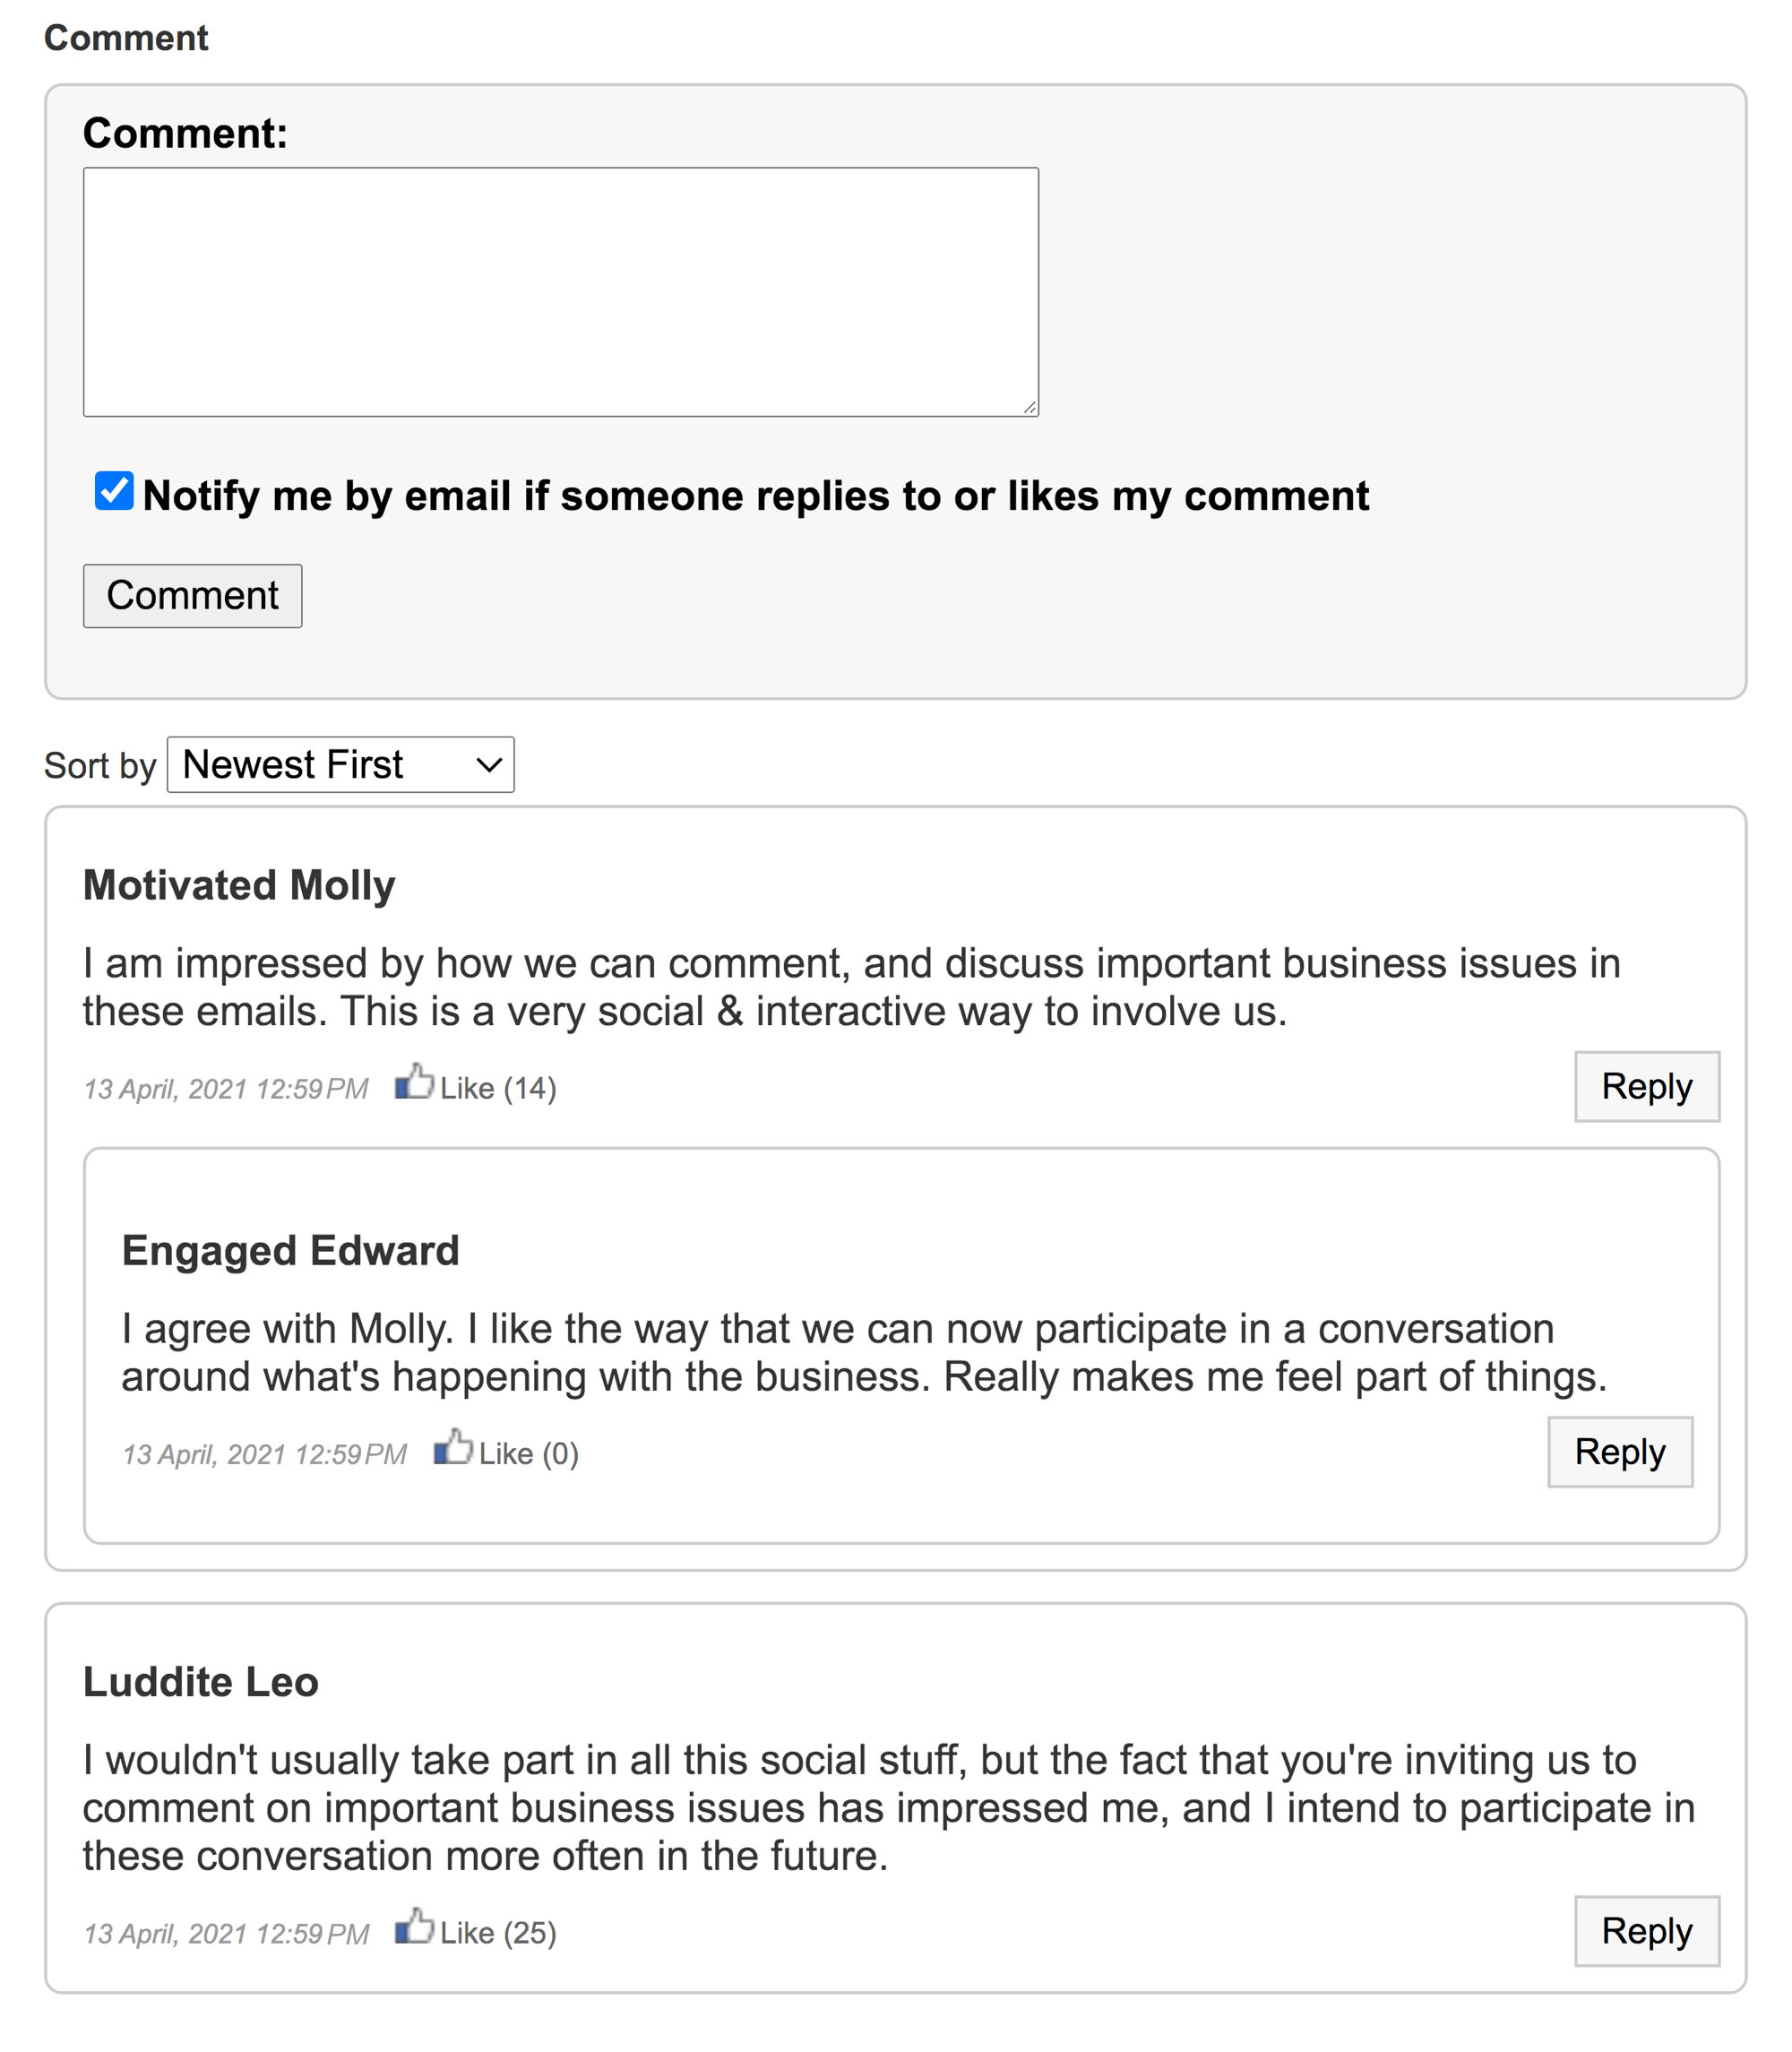This screenshot has height=2052, width=1792.
Task: Click the timestamp on Luddite Leo's comment
Action: (226, 1934)
